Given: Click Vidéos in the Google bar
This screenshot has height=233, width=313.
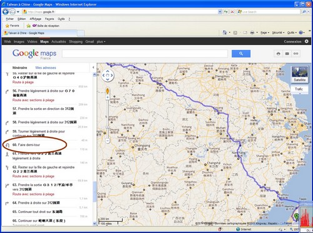Looking at the screenshot, I should 32,41.
